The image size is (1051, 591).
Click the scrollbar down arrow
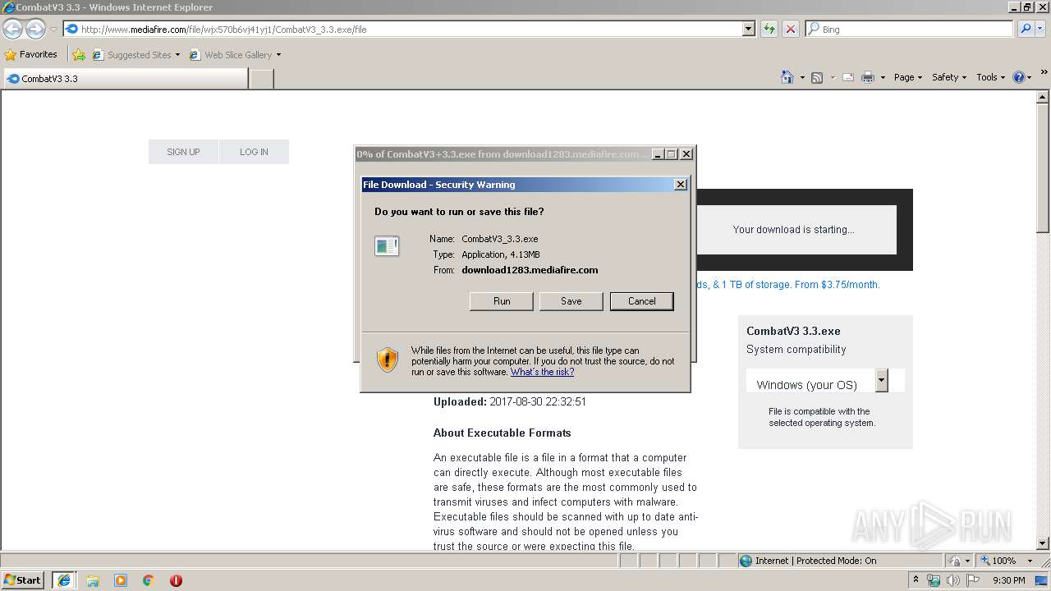coord(1043,543)
